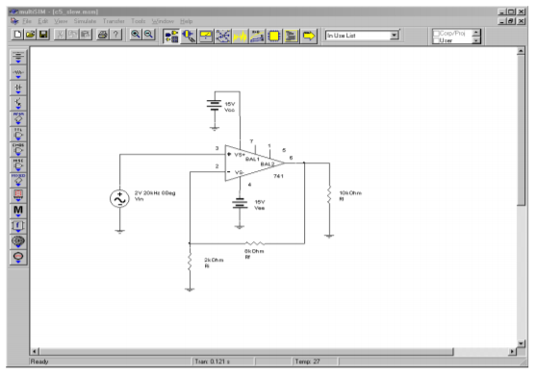Click the database list down arrow
536x375 pixels.
pyautogui.click(x=475, y=40)
